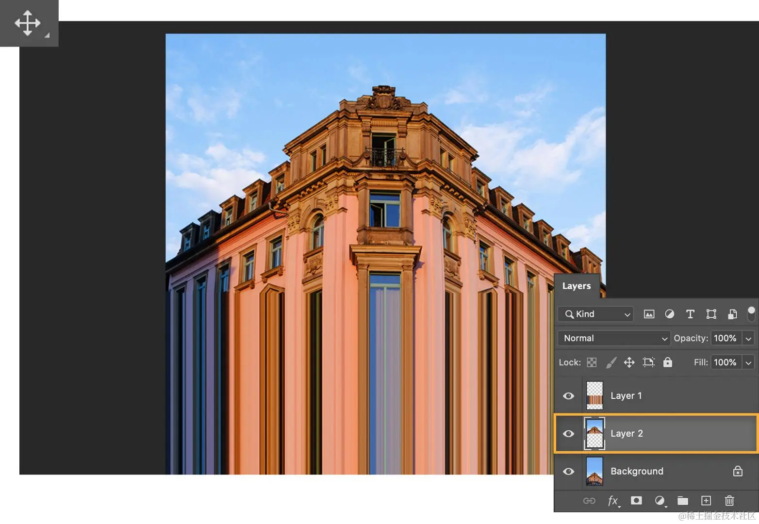Viewport: 759px width, 524px height.
Task: Open the fx layer styles menu
Action: tap(613, 501)
